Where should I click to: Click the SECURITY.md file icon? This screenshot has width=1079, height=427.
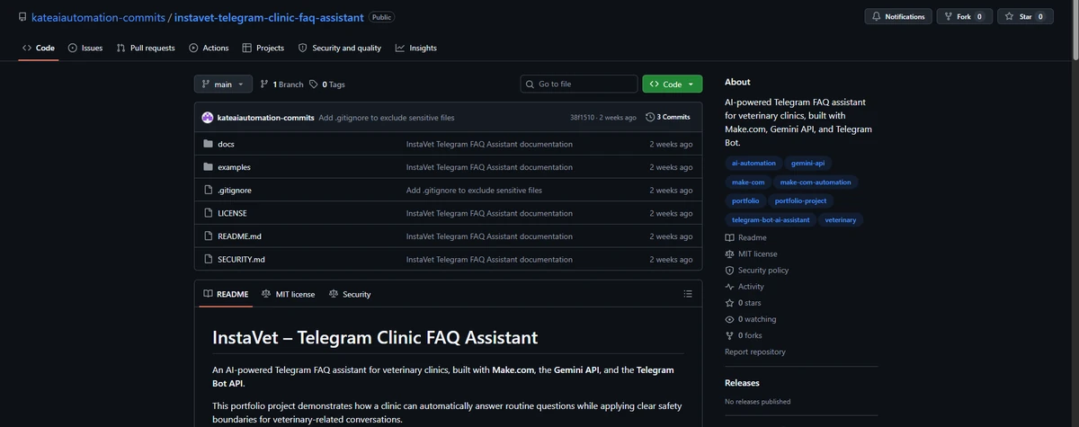coord(209,259)
